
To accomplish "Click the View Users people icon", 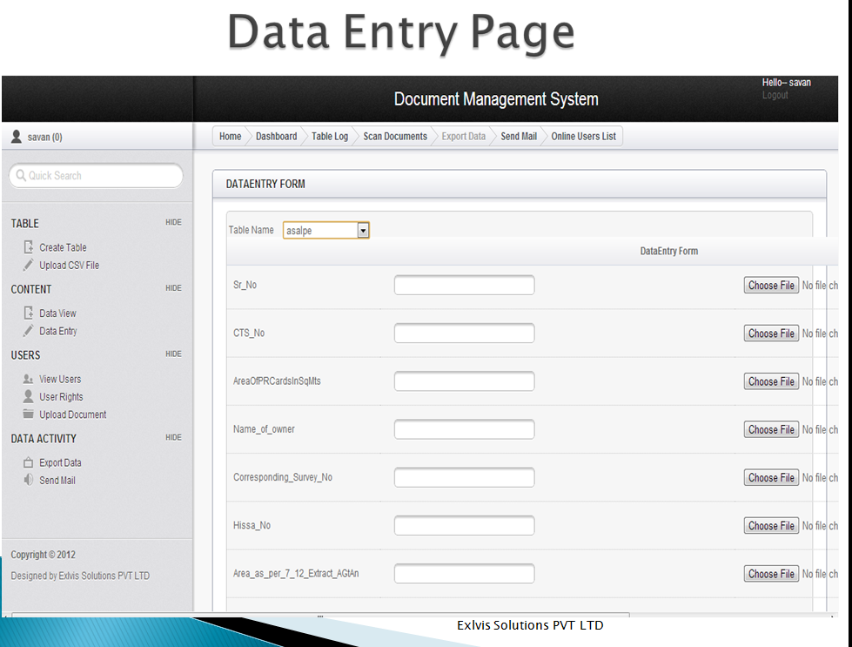I will (29, 379).
